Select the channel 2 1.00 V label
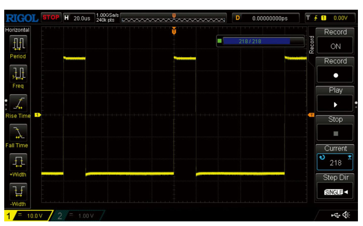 tap(86, 216)
